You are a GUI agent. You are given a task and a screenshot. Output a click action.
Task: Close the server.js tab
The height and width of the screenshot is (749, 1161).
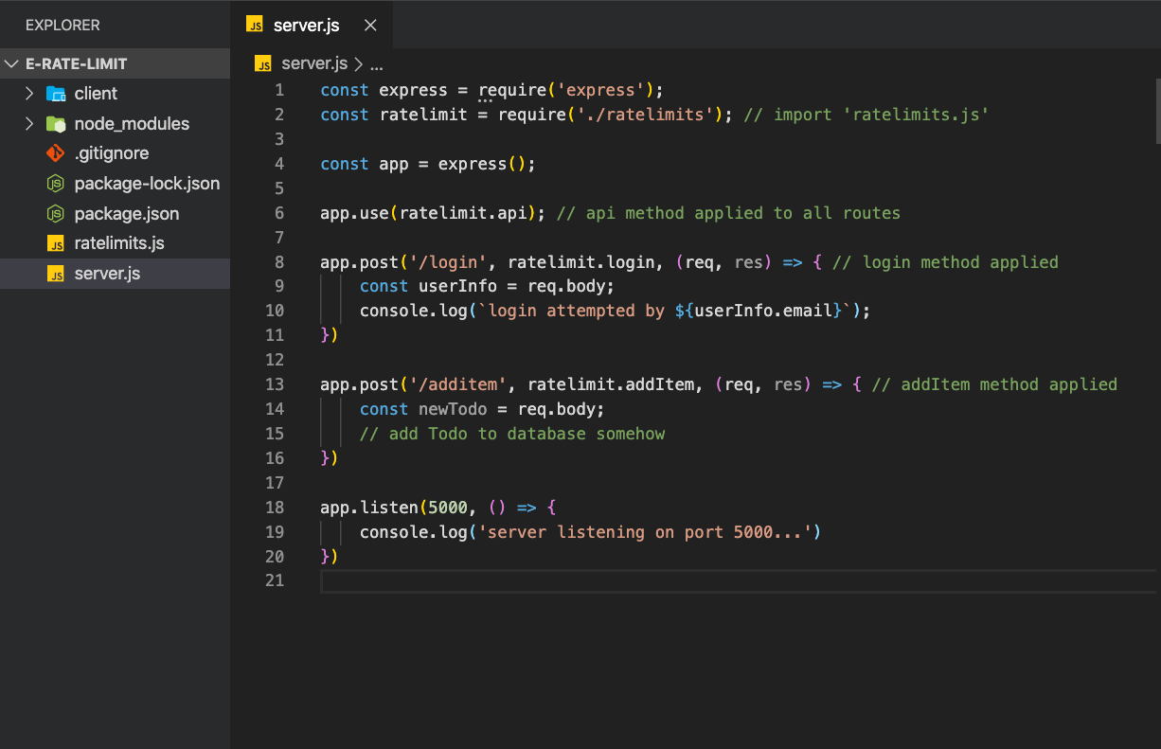[370, 26]
